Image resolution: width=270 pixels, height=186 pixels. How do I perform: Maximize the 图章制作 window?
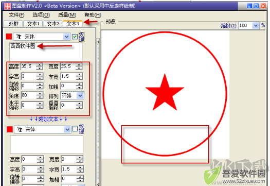(256, 6)
